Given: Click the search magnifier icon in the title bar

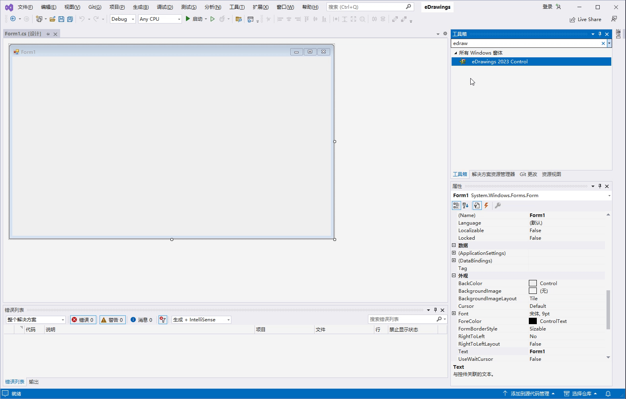Looking at the screenshot, I should coord(408,7).
